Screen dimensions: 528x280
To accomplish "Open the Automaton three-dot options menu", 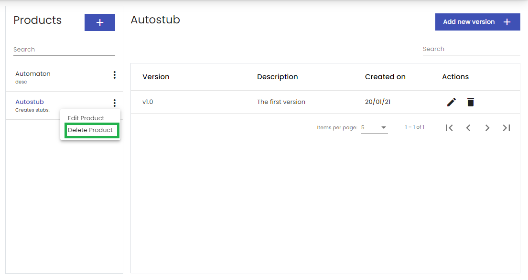I will coord(115,75).
